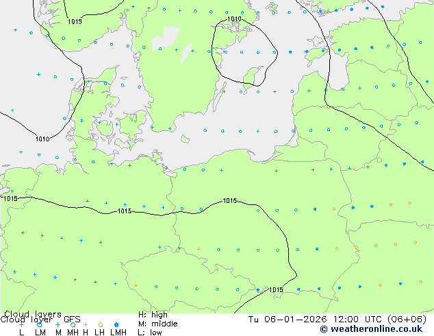Click the 1015 isobar label near the bottom of the map
This screenshot has height=336, width=434.
click(x=276, y=289)
